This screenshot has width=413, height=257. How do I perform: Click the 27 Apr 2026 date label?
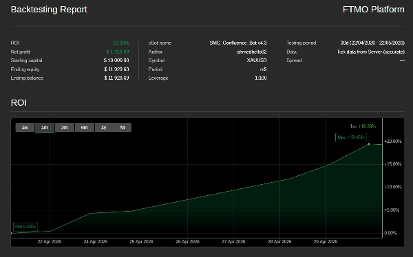pos(233,241)
